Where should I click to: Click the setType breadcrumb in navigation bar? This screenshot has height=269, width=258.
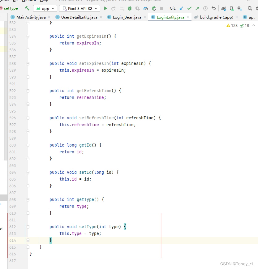[11, 8]
